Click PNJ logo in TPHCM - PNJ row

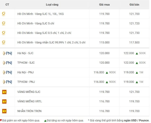(7, 82)
